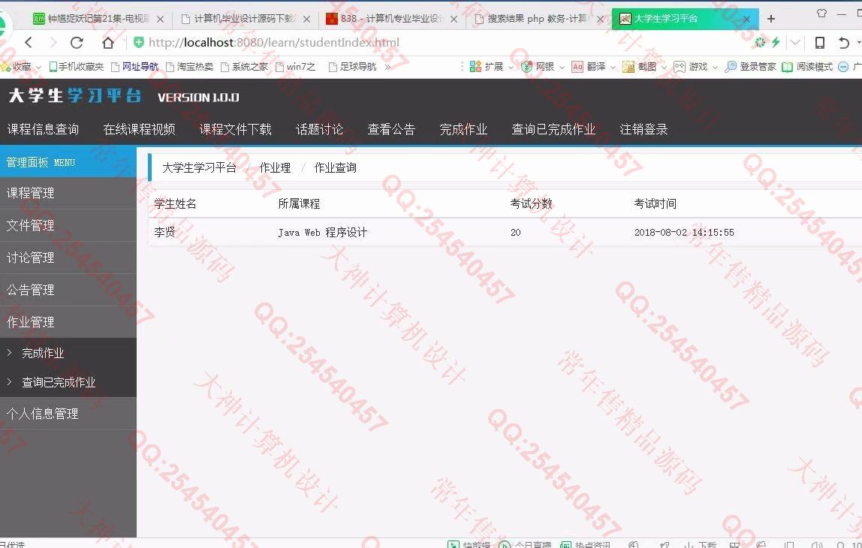Open 个人信息管理 in the sidebar
This screenshot has width=862, height=548.
68,414
